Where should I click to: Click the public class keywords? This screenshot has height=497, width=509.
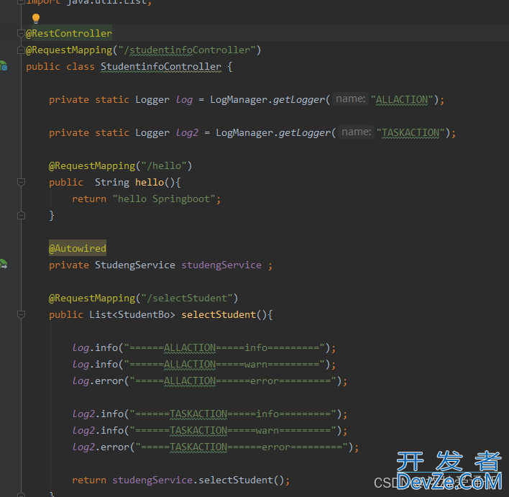click(x=60, y=67)
